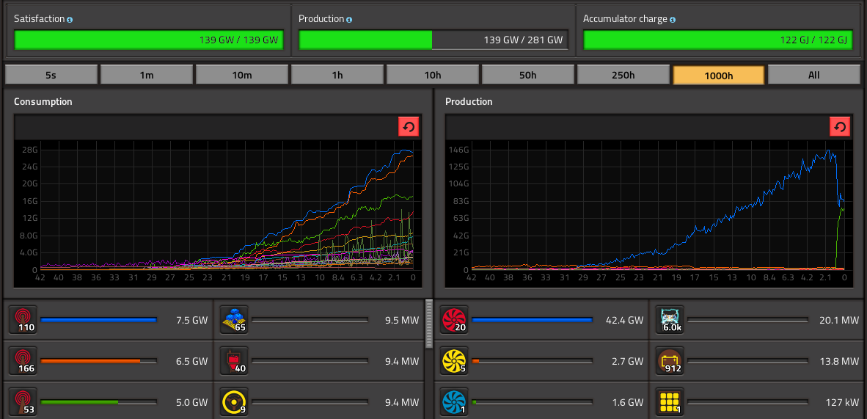Click the info icon beside Accumulator charge
The width and height of the screenshot is (867, 419).
coord(673,19)
